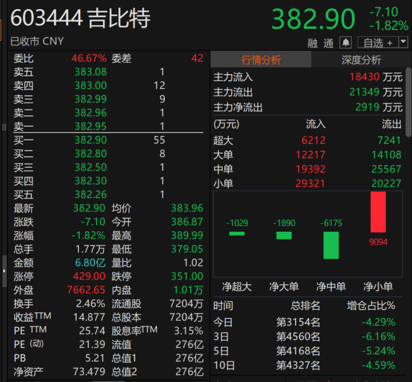Select the 卖五 price 383.08
This screenshot has height=382, width=412.
pos(90,72)
